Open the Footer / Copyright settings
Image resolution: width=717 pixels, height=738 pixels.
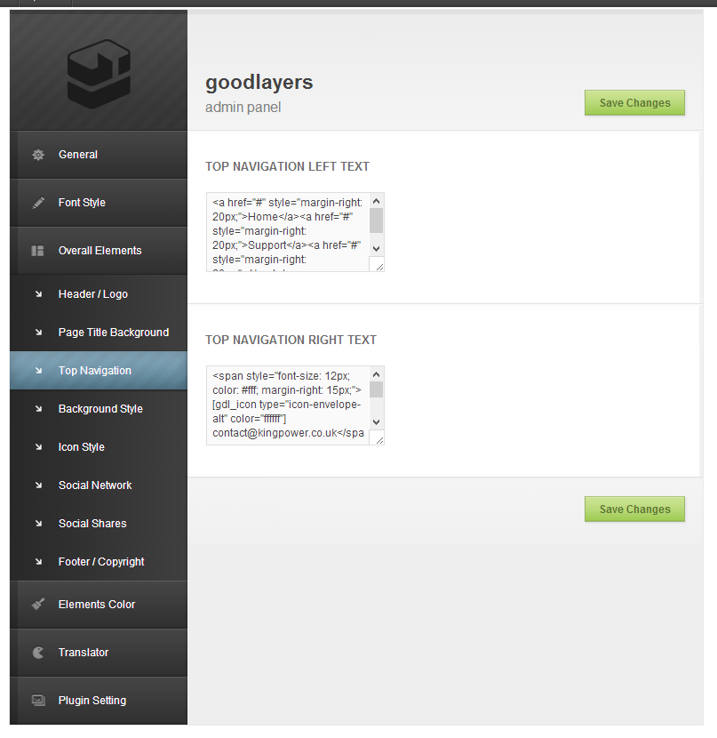click(101, 562)
